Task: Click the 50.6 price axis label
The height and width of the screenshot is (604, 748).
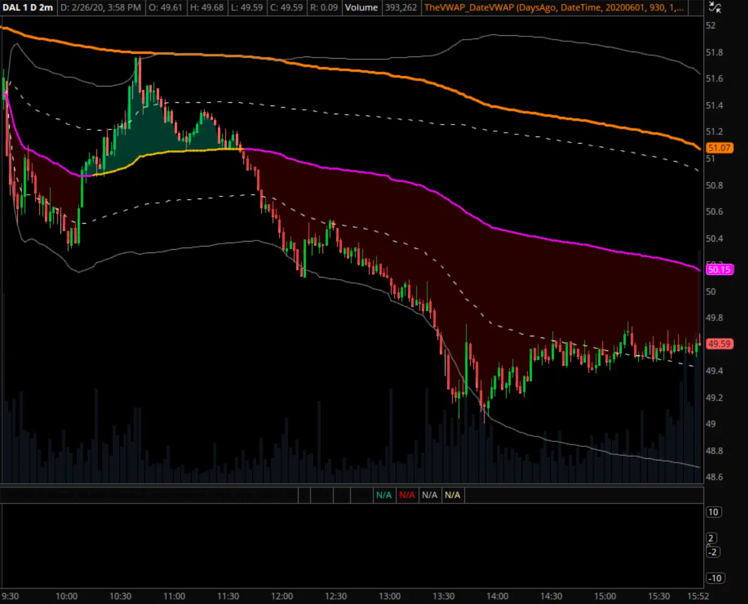Action: point(714,212)
